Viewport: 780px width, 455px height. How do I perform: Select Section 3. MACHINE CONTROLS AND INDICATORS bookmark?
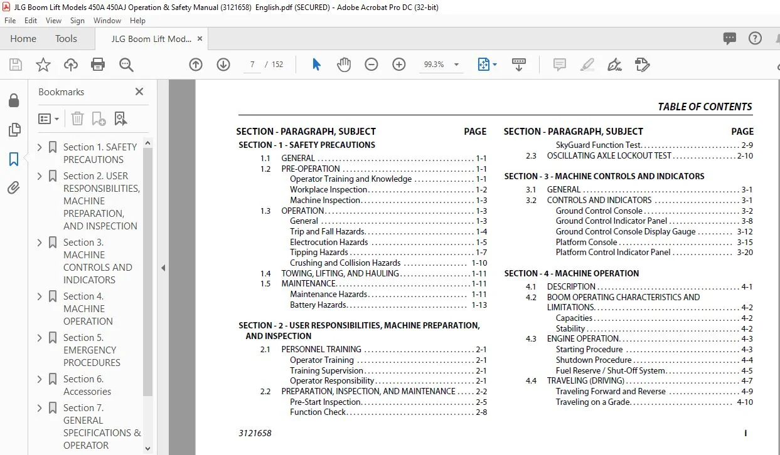point(98,261)
